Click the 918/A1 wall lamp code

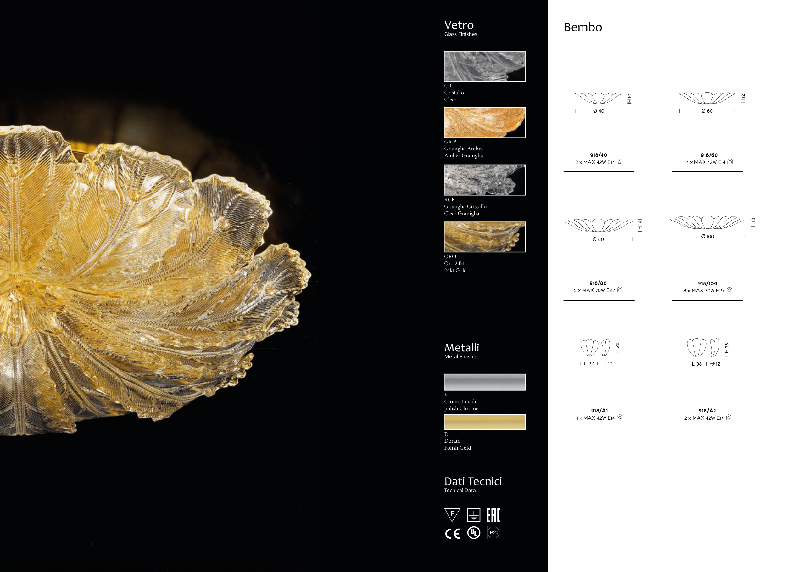click(x=599, y=411)
